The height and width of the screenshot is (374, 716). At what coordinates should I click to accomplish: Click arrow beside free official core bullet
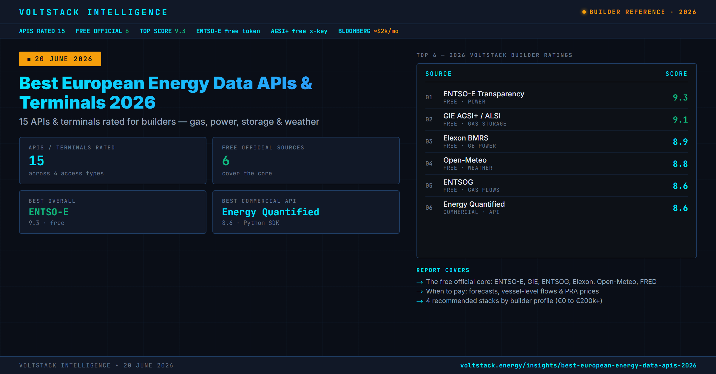point(420,282)
